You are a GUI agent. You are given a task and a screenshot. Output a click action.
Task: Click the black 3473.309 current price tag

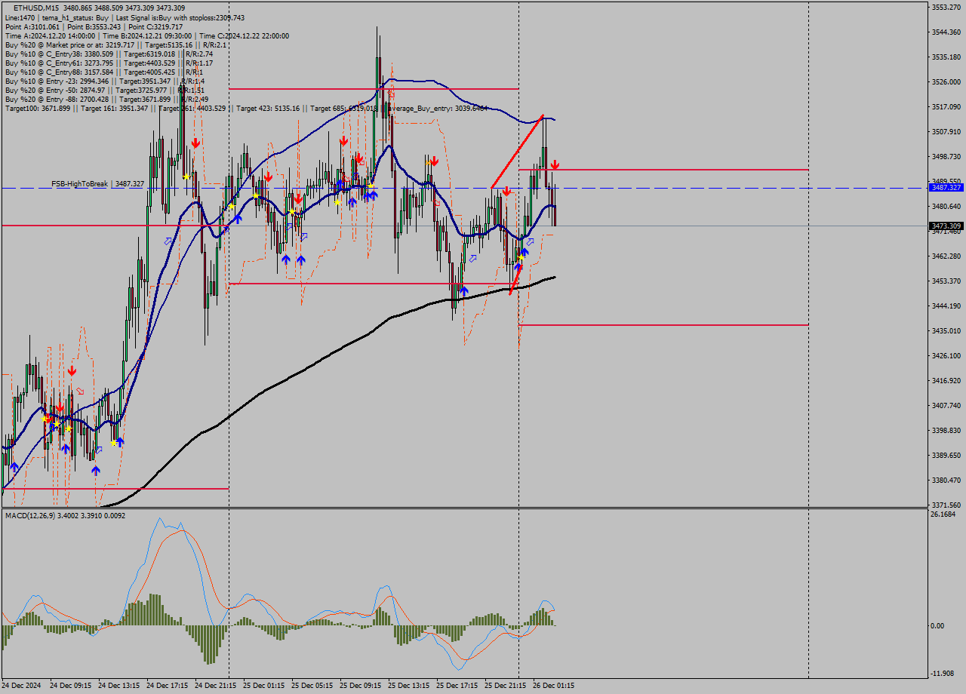tap(946, 226)
